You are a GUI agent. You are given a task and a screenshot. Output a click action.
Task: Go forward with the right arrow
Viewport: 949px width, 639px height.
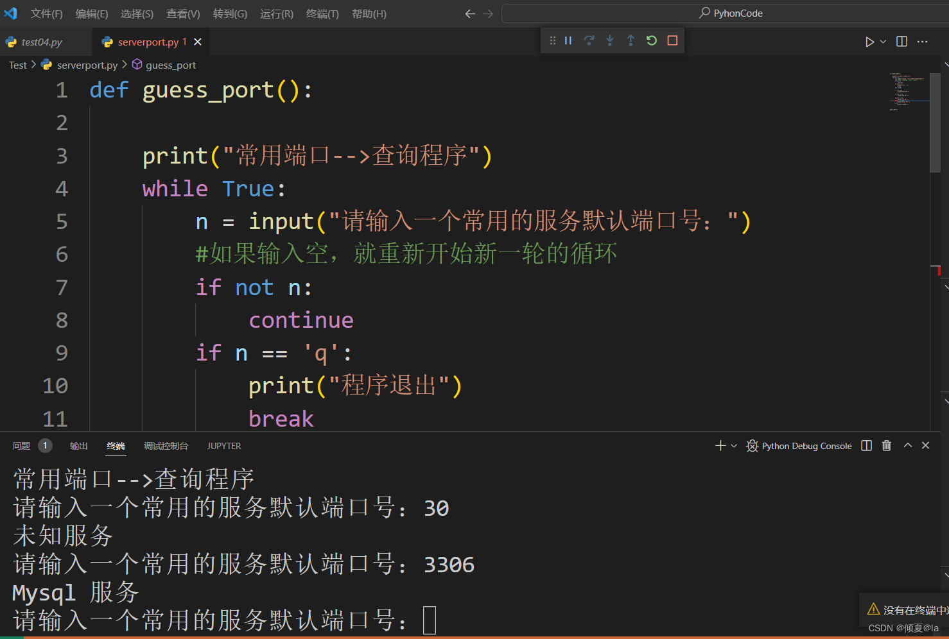pos(488,13)
